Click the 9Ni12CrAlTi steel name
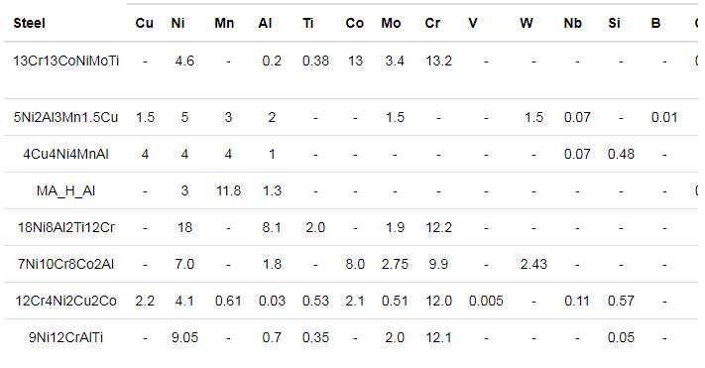The width and height of the screenshot is (705, 368). pyautogui.click(x=66, y=338)
